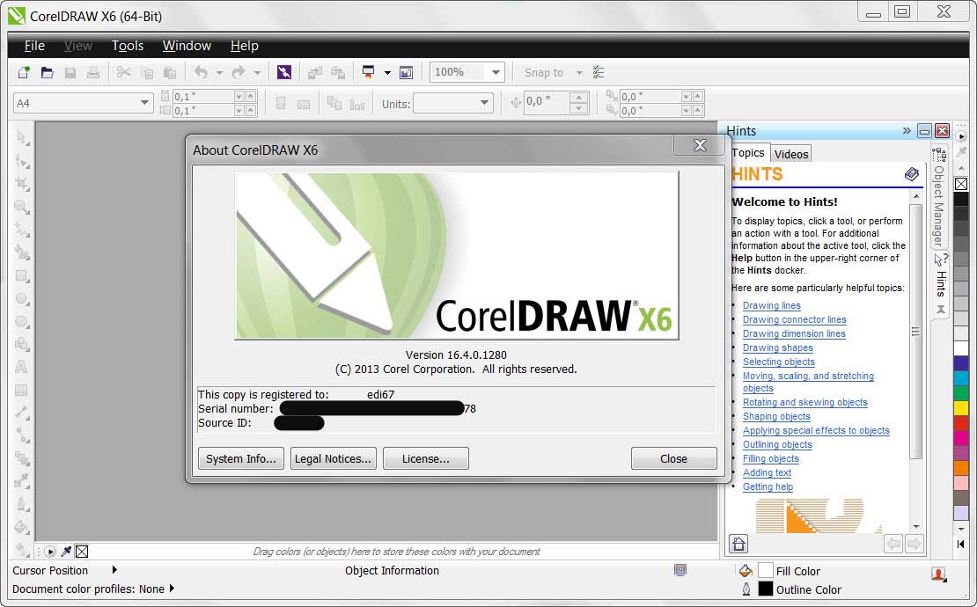Viewport: 977px width, 607px height.
Task: Open the Tools menu
Action: click(128, 46)
